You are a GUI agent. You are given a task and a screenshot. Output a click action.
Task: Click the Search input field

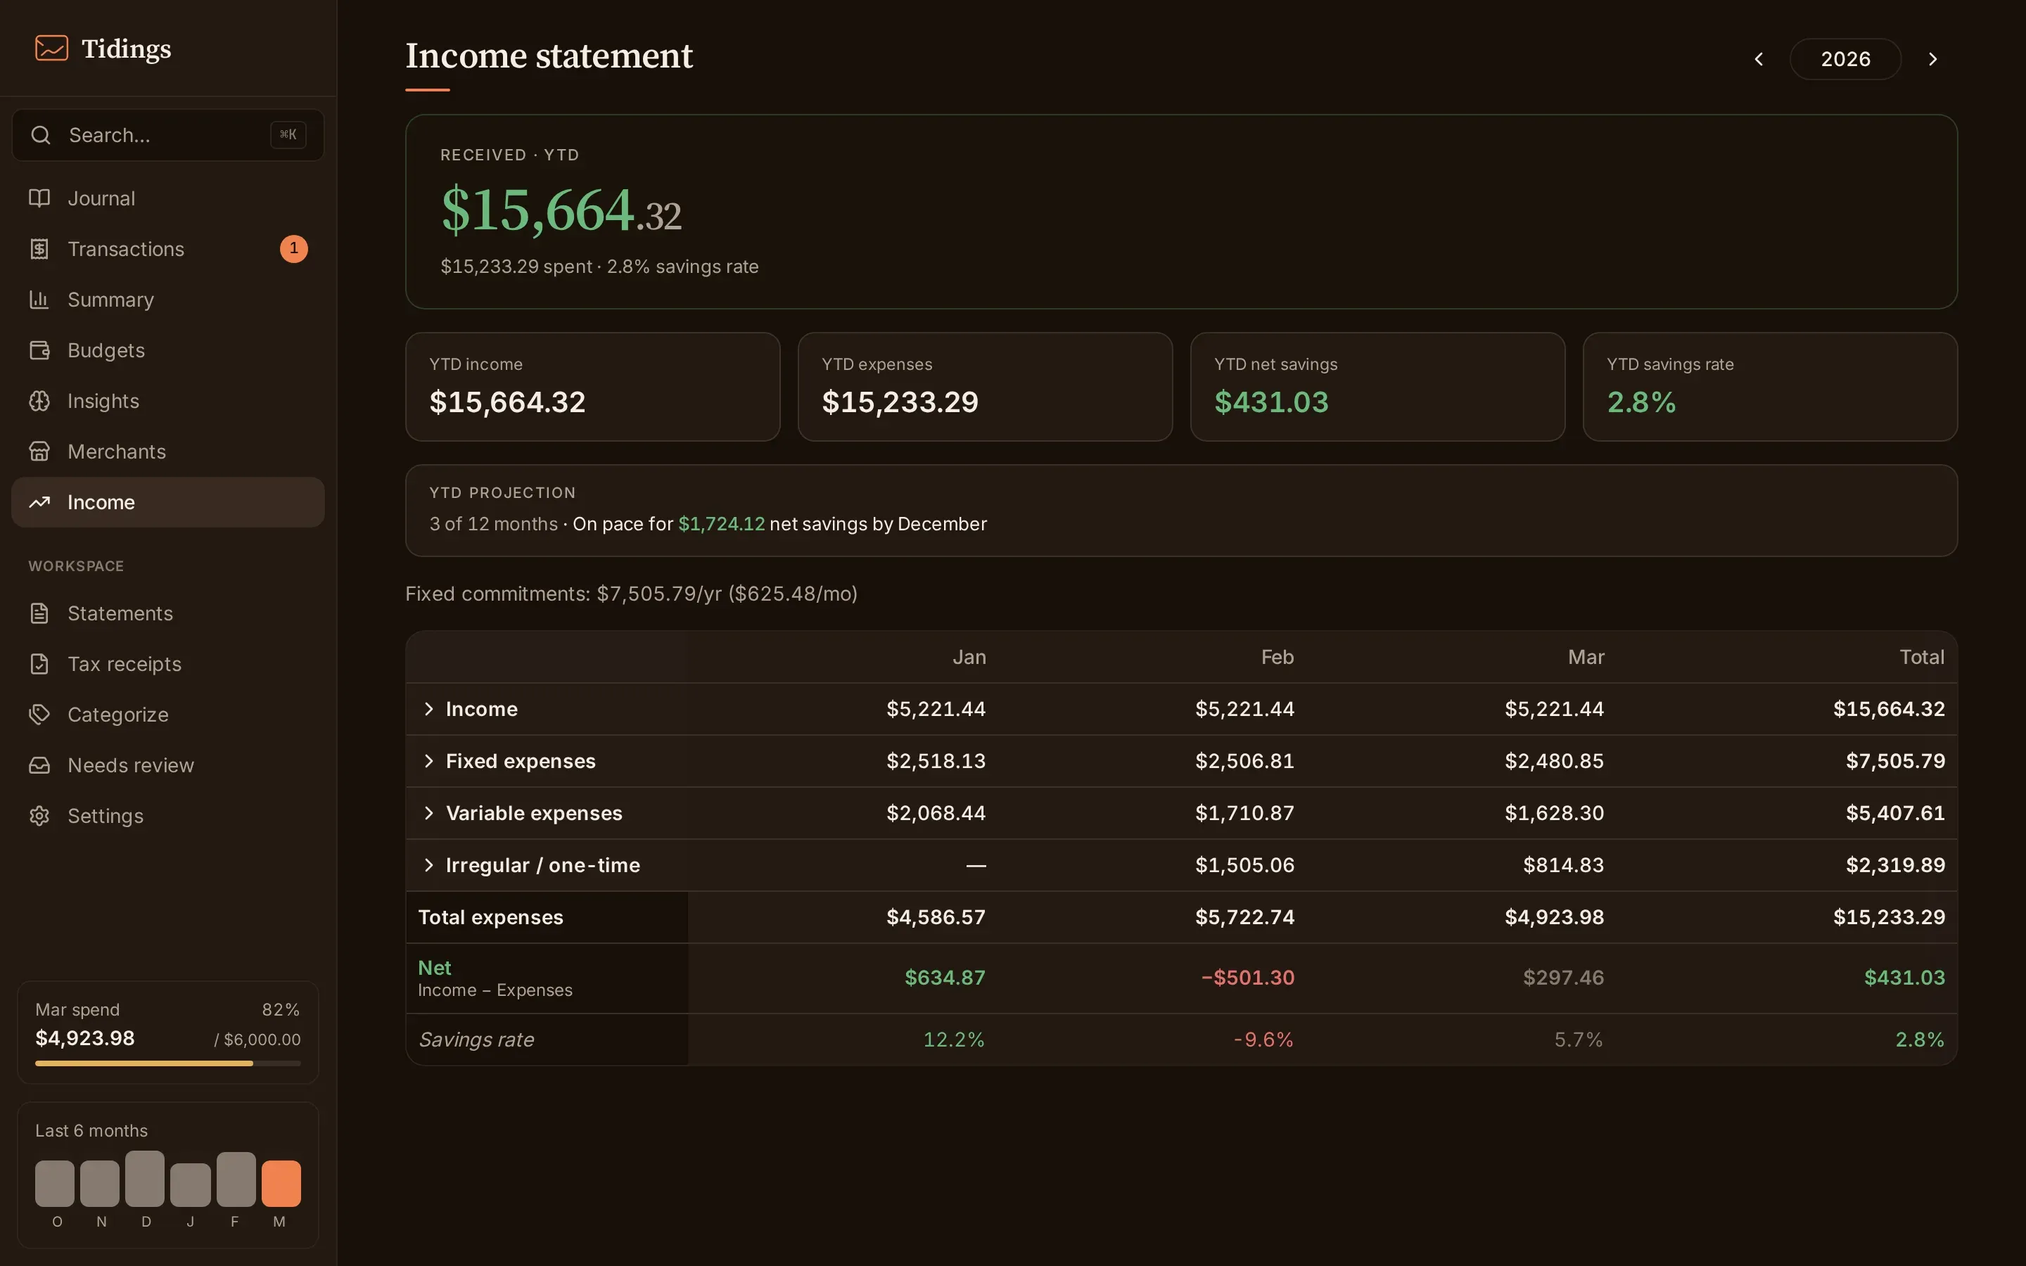[x=167, y=135]
